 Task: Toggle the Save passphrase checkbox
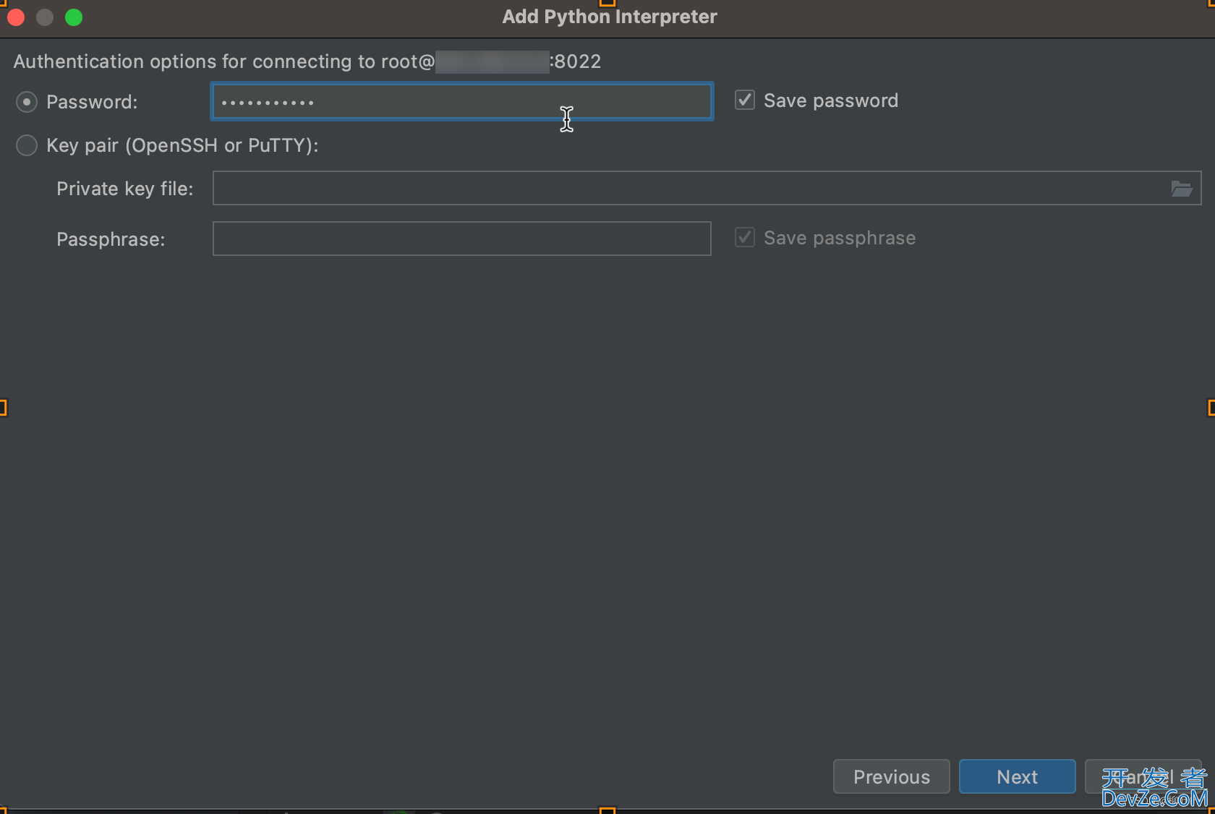pos(745,237)
